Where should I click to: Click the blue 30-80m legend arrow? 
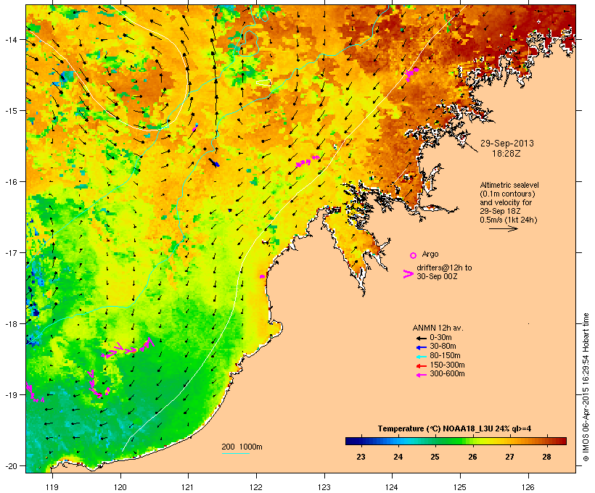[421, 347]
